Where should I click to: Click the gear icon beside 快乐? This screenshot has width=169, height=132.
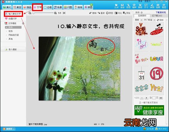(x=142, y=12)
